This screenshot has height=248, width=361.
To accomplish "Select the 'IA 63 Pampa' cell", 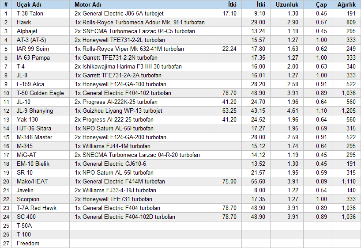I will [x=41, y=57].
